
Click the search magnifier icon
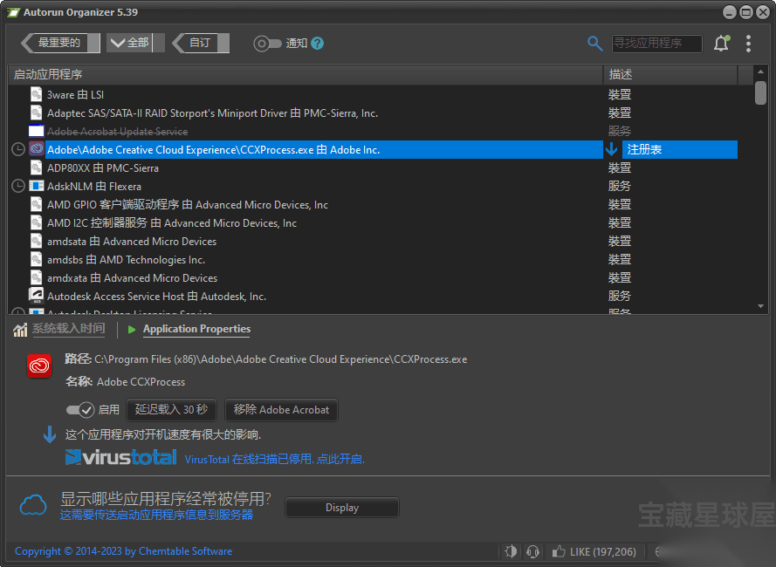click(594, 44)
